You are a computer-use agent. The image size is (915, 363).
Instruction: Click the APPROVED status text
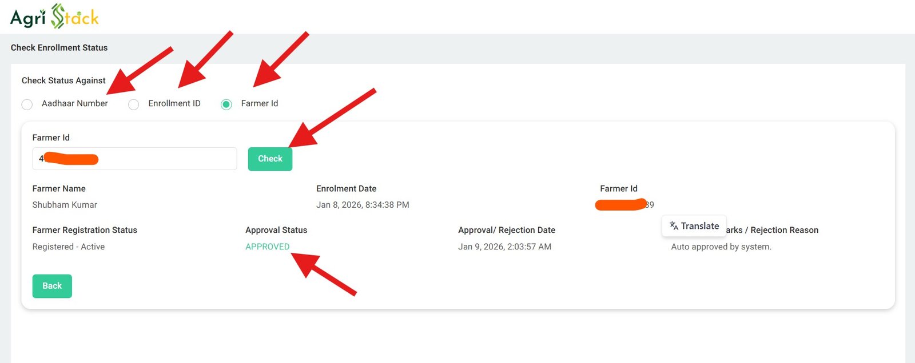[x=267, y=247]
